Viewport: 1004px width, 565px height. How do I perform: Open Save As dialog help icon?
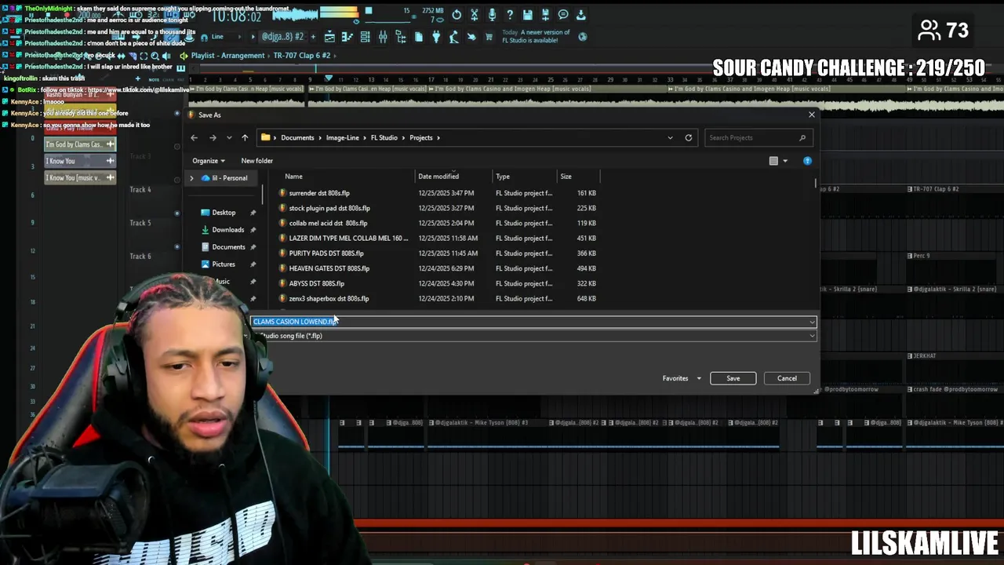807,161
